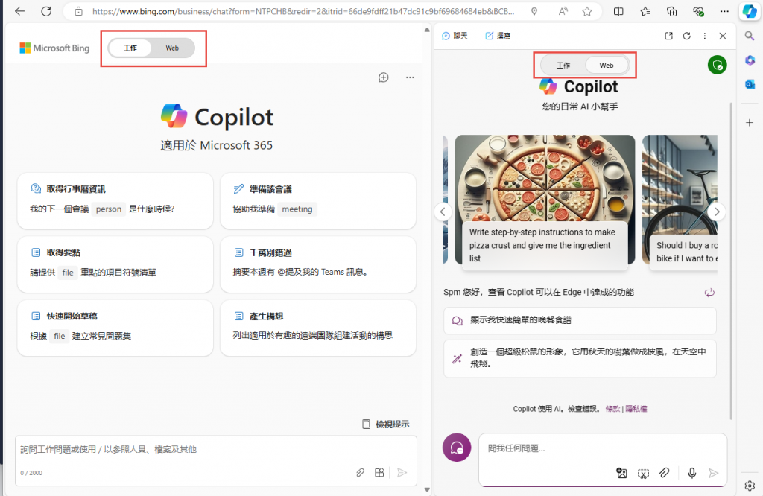
Task: Open the Collections icon in toolbar
Action: tap(671, 11)
